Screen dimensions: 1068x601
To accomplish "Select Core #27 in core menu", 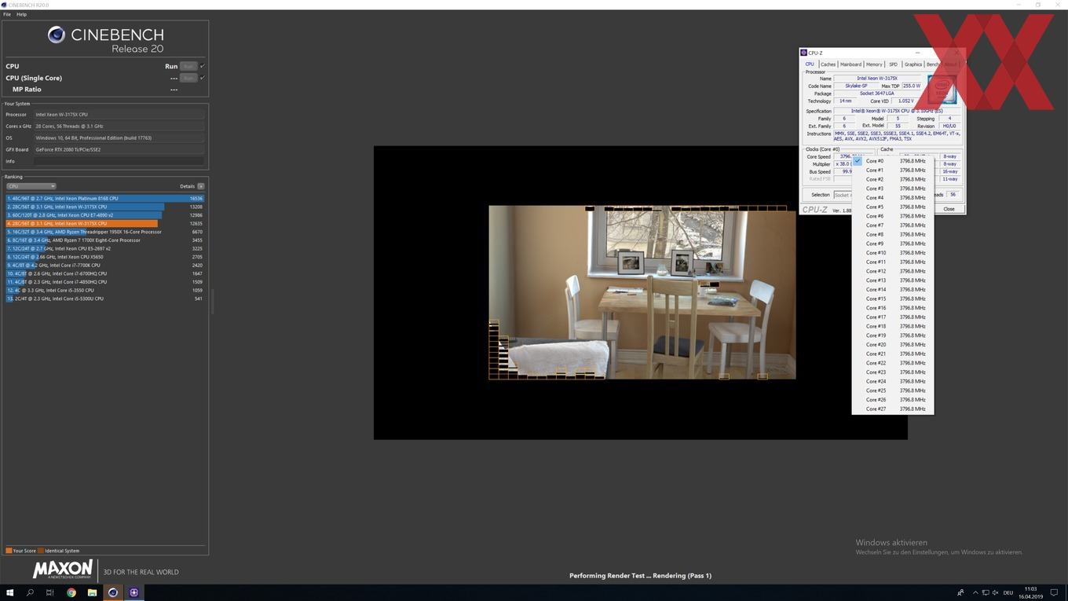I will pyautogui.click(x=893, y=409).
